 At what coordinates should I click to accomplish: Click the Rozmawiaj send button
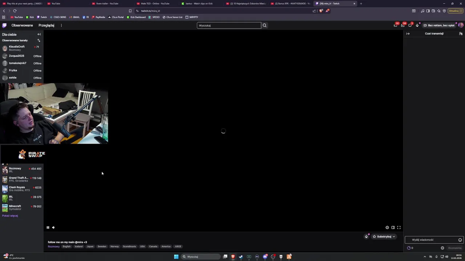click(x=455, y=248)
